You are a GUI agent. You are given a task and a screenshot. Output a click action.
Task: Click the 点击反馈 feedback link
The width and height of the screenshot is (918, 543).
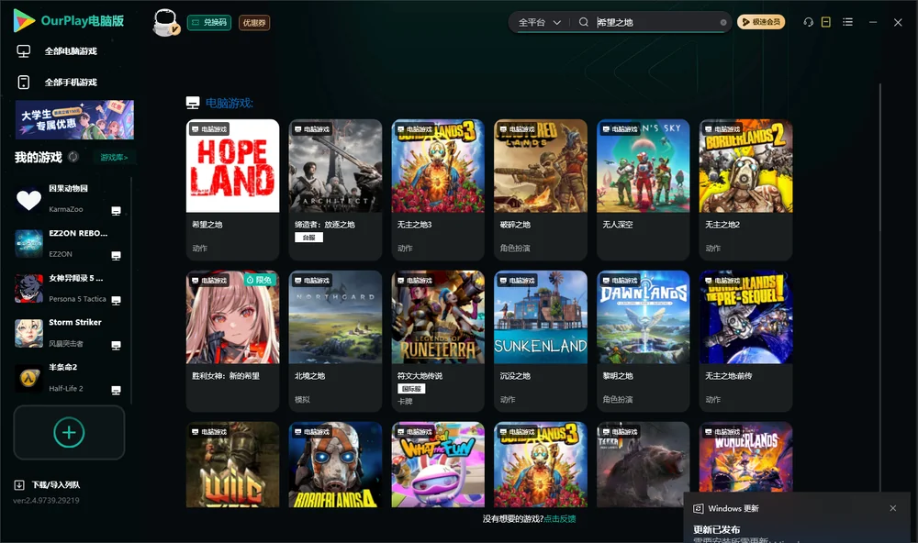(560, 519)
